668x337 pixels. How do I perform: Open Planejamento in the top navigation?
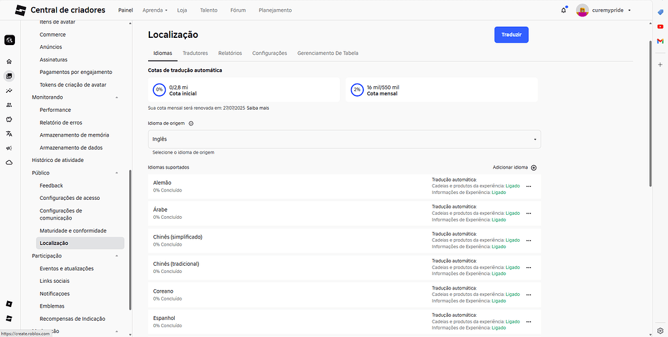tap(275, 10)
